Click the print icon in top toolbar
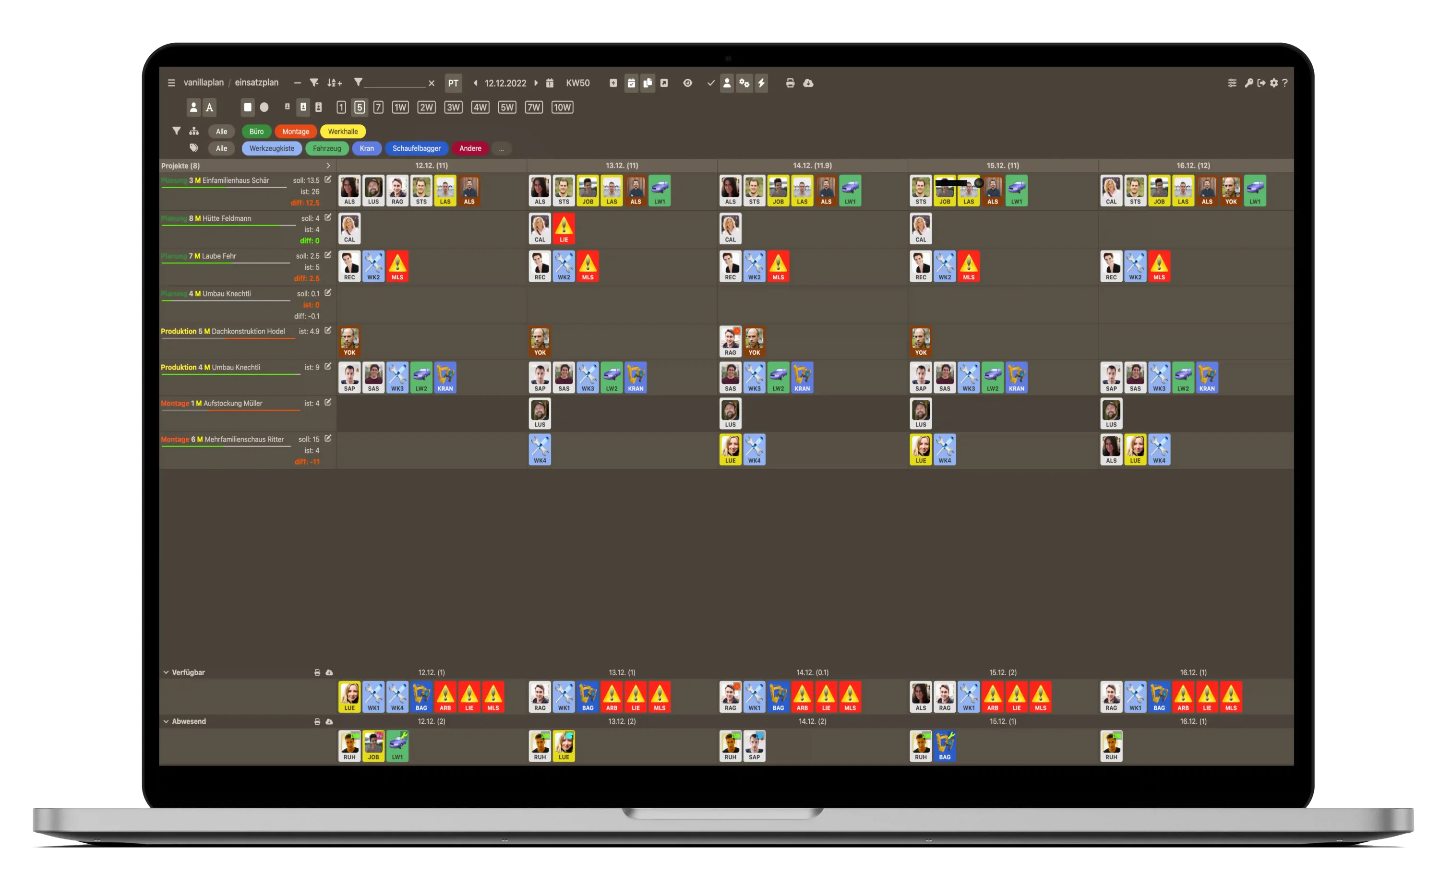Image resolution: width=1440 pixels, height=886 pixels. (790, 83)
